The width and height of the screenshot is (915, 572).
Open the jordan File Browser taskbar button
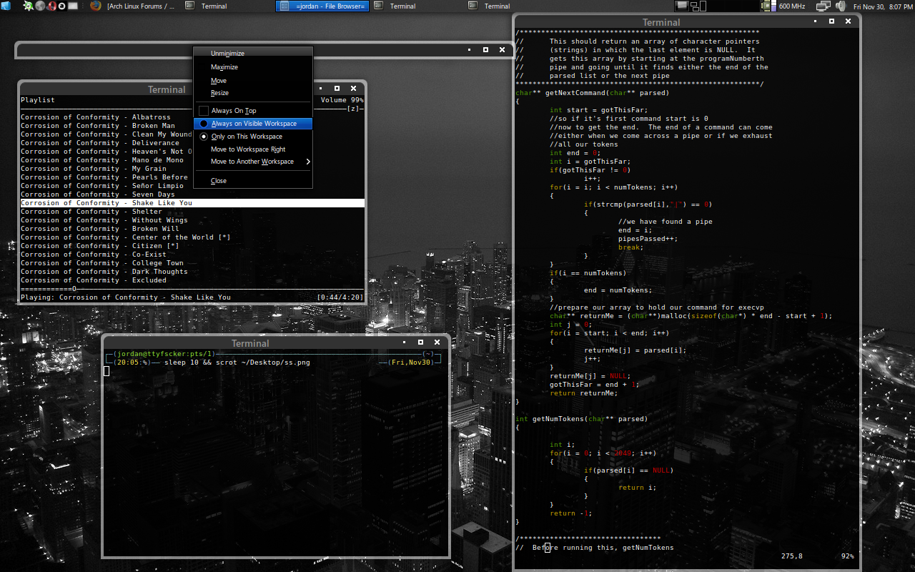[322, 6]
